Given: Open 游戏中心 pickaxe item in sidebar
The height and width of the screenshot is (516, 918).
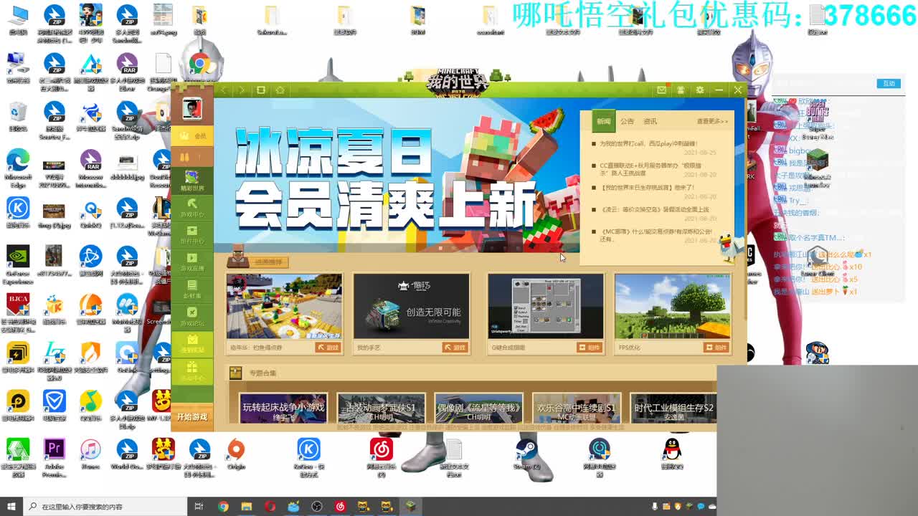Looking at the screenshot, I should [x=192, y=208].
